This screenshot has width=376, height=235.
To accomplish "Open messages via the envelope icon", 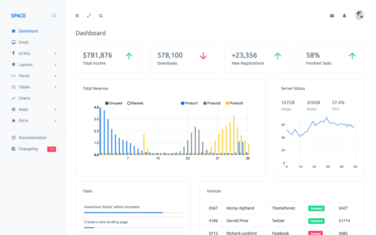I will pyautogui.click(x=332, y=16).
